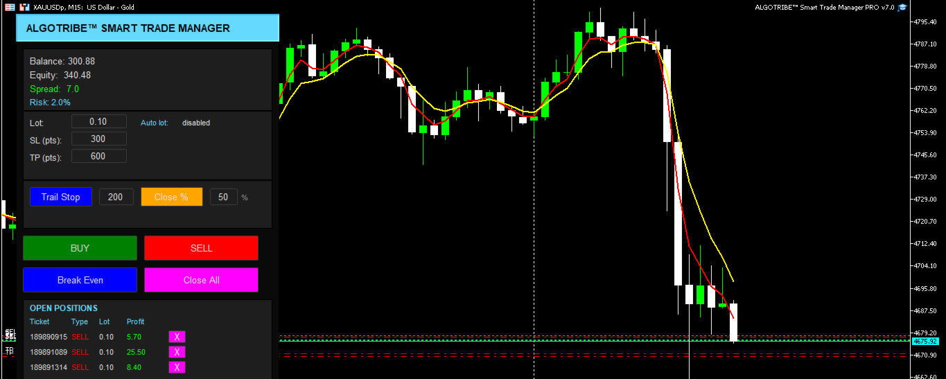Edit the TP (pts) field showing 600
Viewport: 946px width, 379px height.
coord(98,156)
